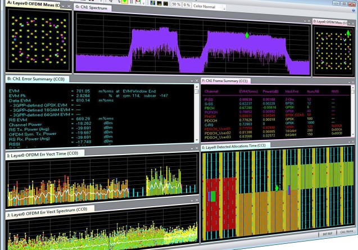Viewport: 358px width, 250px height.
Task: Select the J: Layer0 OFDM Err Vect Spectrum tab
Action: (48, 209)
